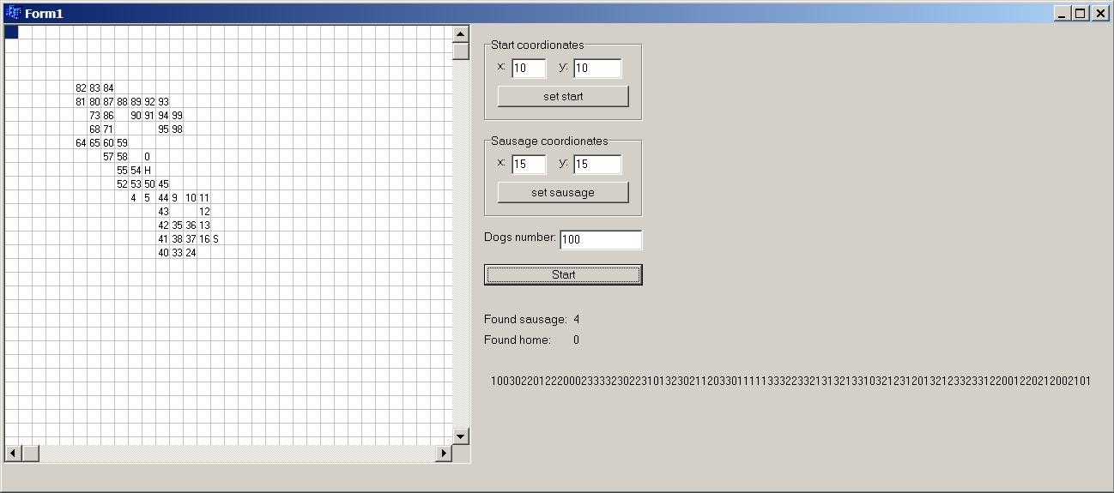Click the vertical scrollbar thumb
1114x493 pixels.
pyautogui.click(x=461, y=51)
